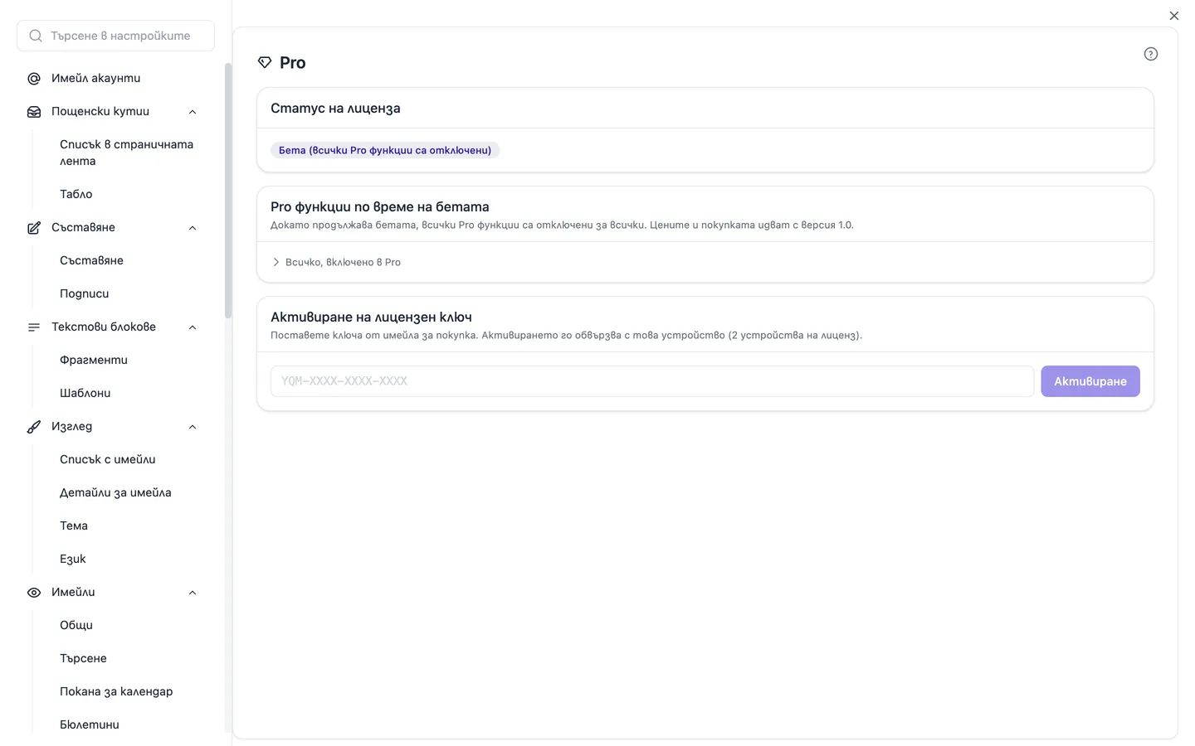This screenshot has height=746, width=1195.
Task: Focus the Търсене в настройките search field
Action: point(115,36)
